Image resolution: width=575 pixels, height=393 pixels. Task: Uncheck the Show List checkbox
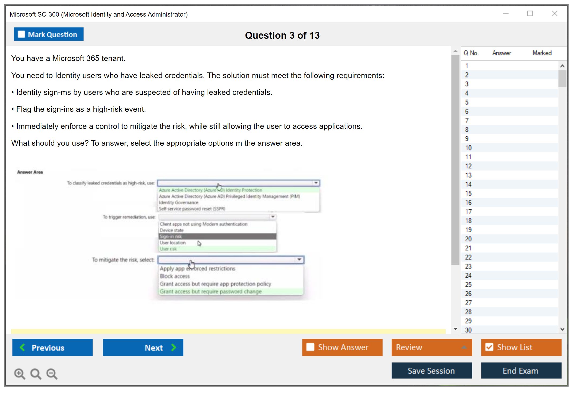[489, 347]
